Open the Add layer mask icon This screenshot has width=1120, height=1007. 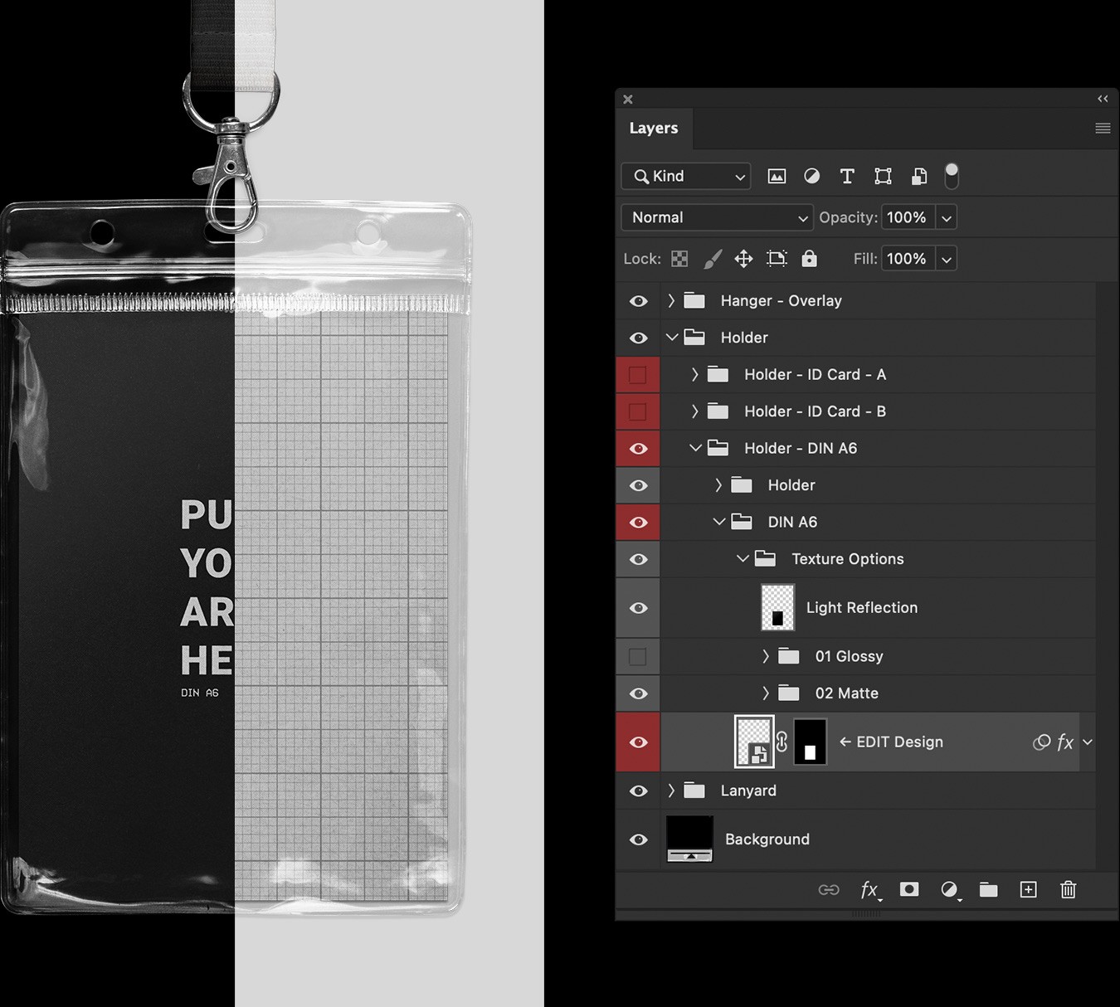[909, 889]
